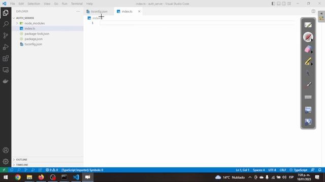
Task: Select the pink eraser annotation tool
Action: (308, 50)
